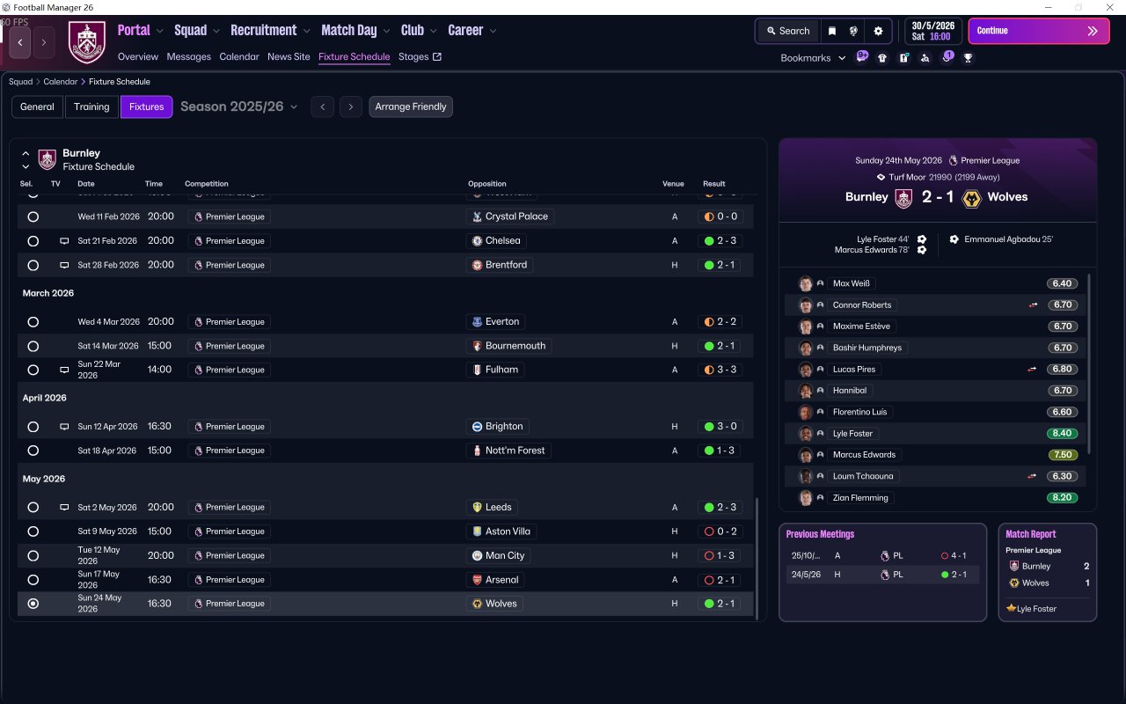1126x704 pixels.
Task: Open the globe world icon in top bar
Action: [x=853, y=31]
